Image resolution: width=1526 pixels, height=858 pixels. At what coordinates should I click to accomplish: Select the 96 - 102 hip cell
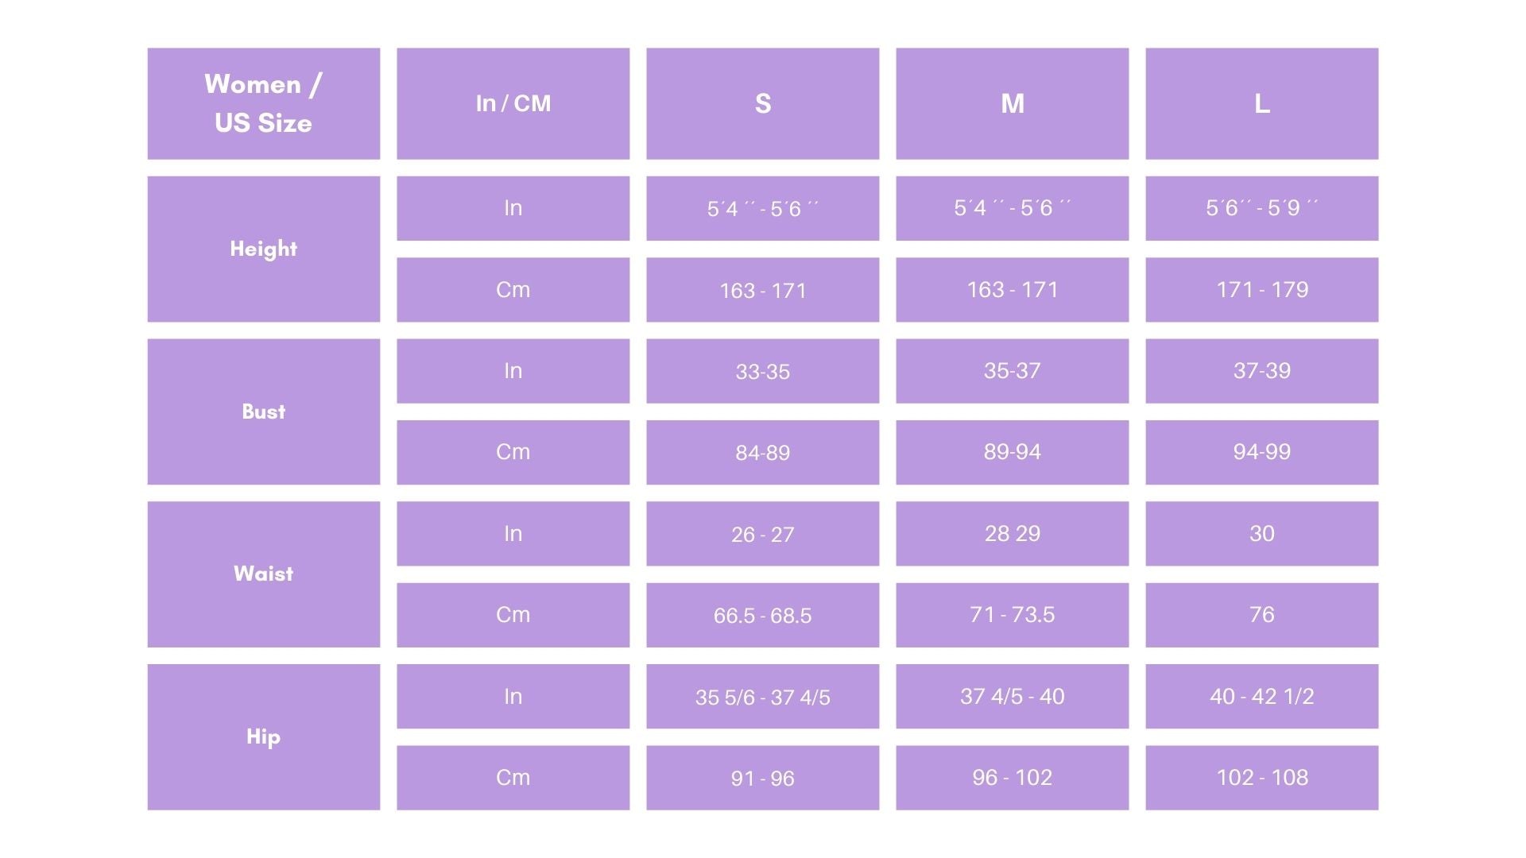[x=1012, y=778]
